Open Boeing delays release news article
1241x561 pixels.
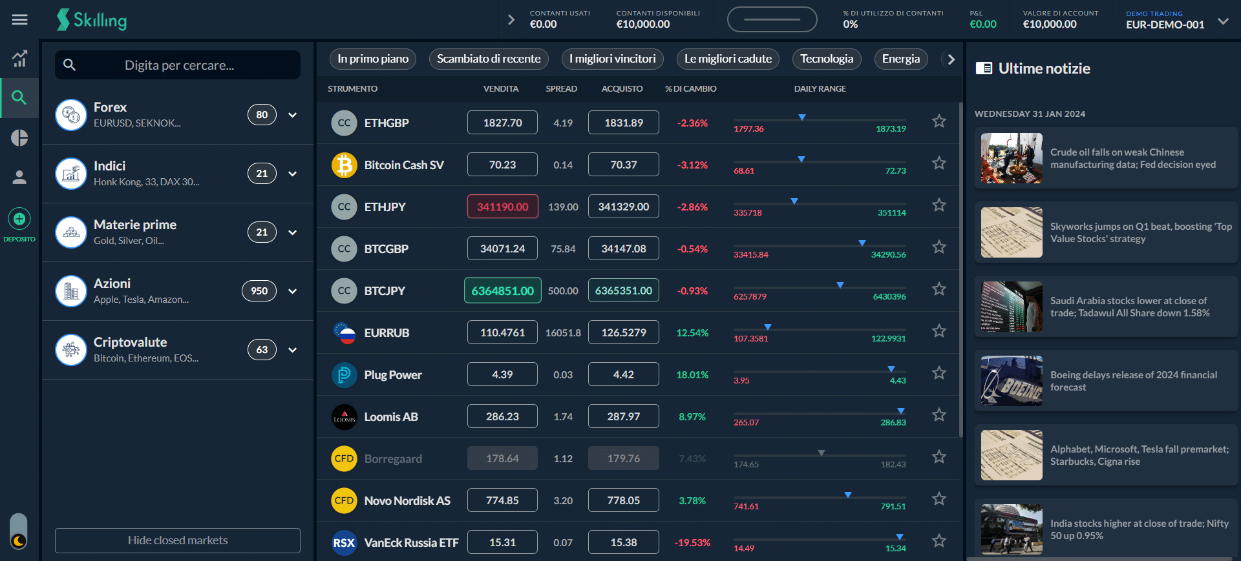point(1106,381)
